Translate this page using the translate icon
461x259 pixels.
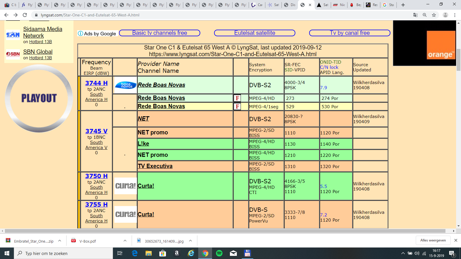pos(415,15)
